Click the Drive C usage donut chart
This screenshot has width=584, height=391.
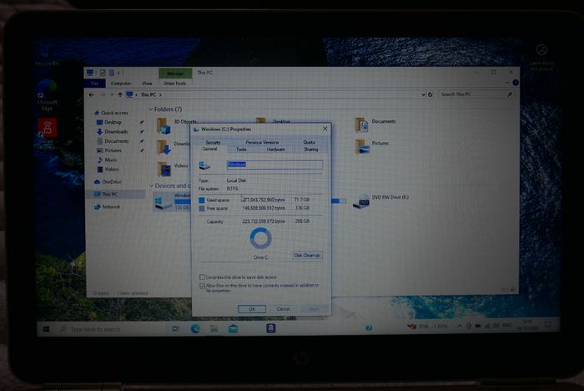point(260,238)
